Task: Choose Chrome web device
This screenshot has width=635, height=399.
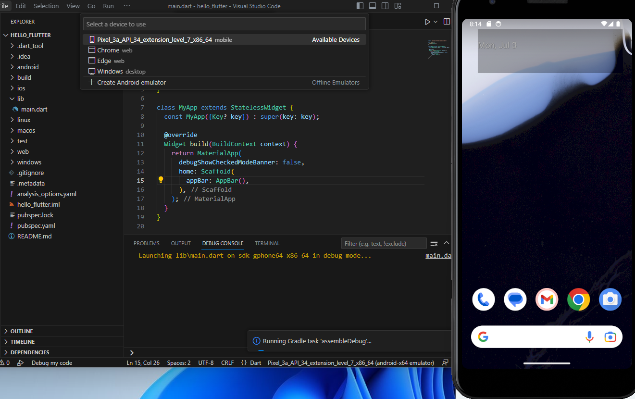Action: [x=224, y=50]
